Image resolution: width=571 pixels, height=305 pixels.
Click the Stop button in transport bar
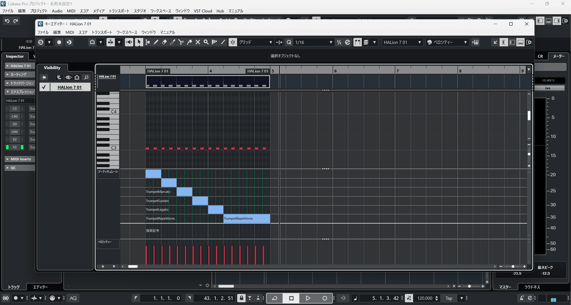tap(291, 298)
